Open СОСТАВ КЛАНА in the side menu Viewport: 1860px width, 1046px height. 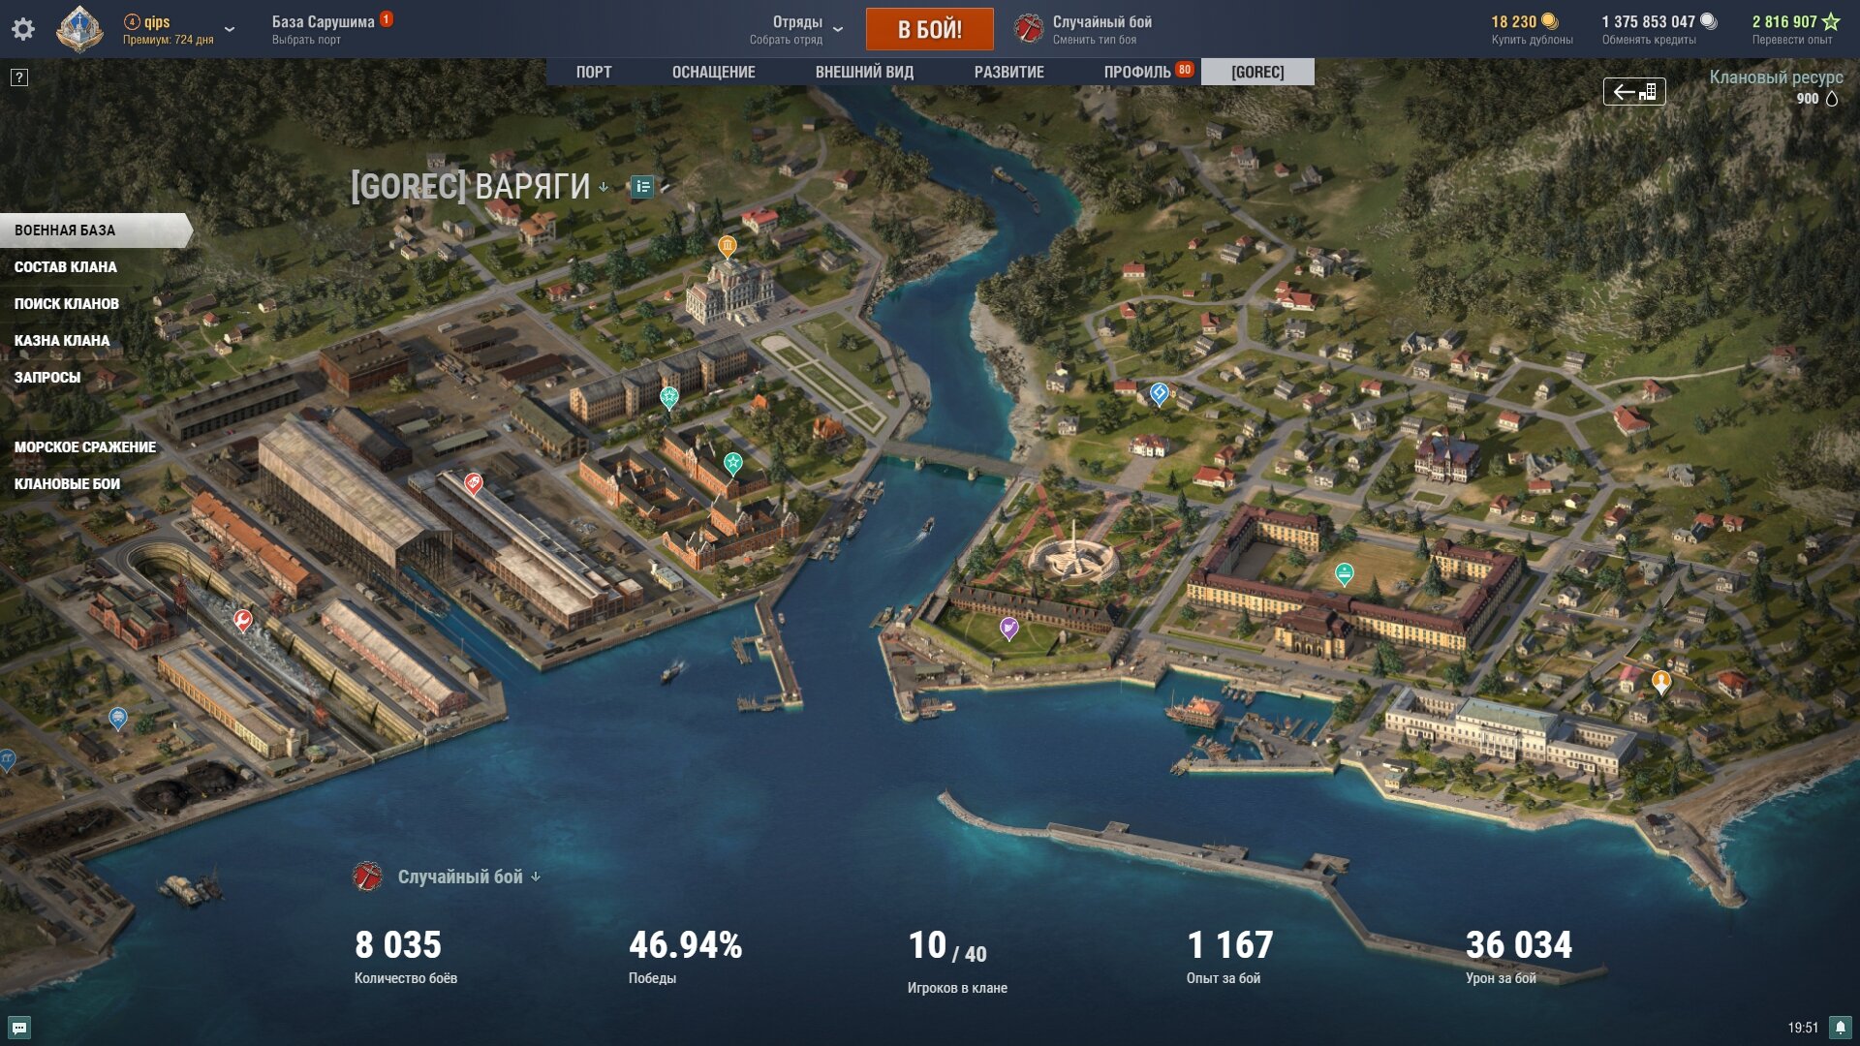[x=66, y=267]
